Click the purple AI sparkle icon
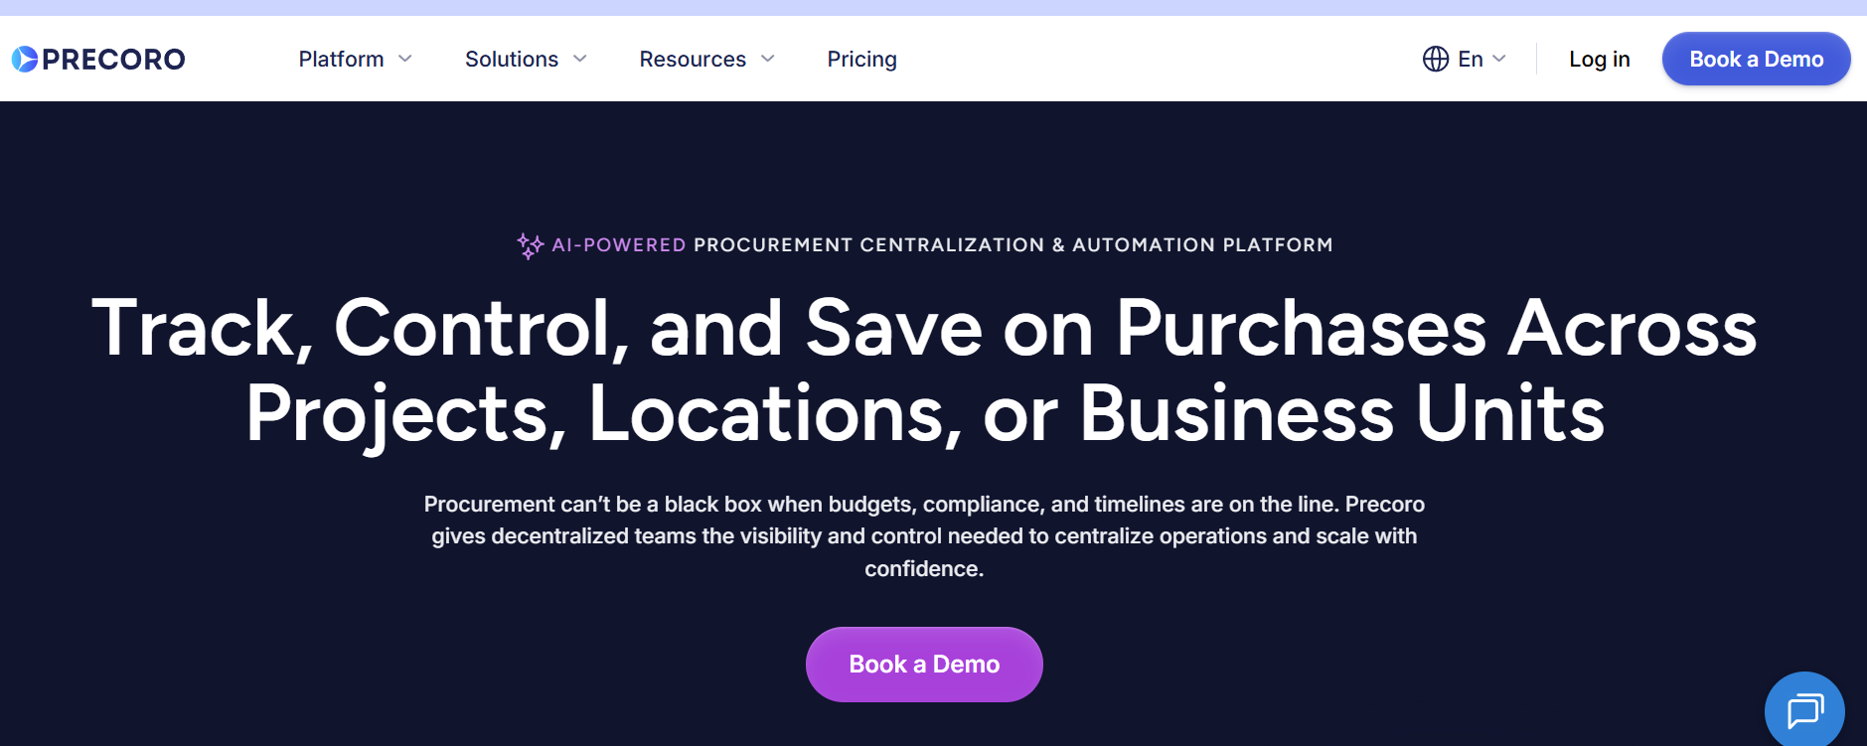 click(530, 245)
